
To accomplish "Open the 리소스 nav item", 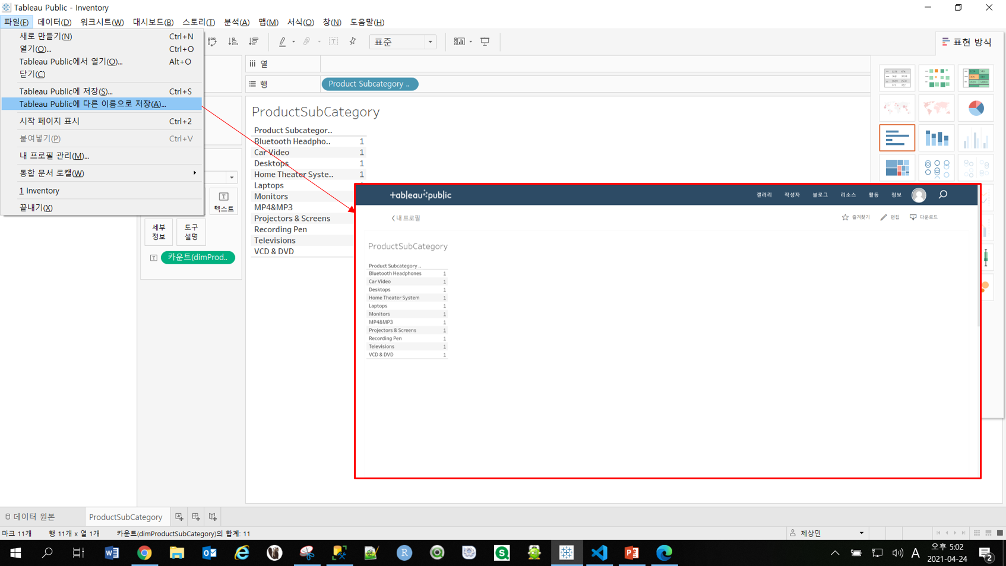I will tap(848, 195).
